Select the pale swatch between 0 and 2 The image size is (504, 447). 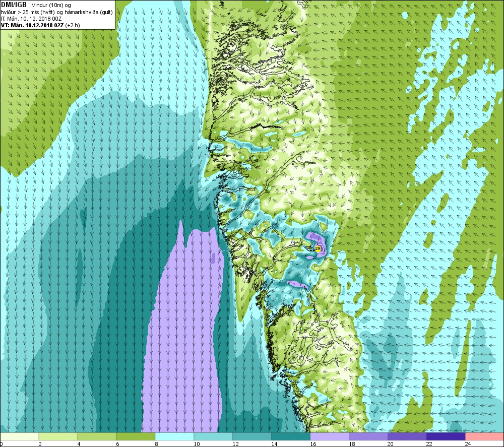point(19,436)
